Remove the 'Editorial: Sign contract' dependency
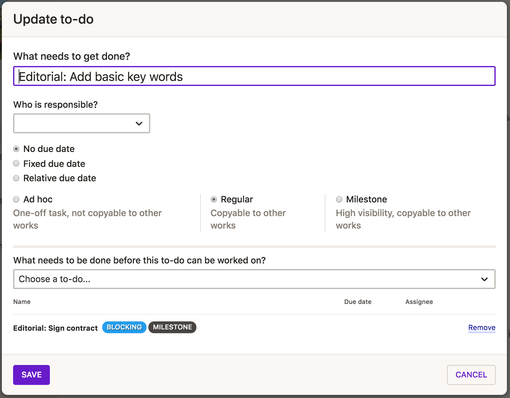 coord(482,328)
